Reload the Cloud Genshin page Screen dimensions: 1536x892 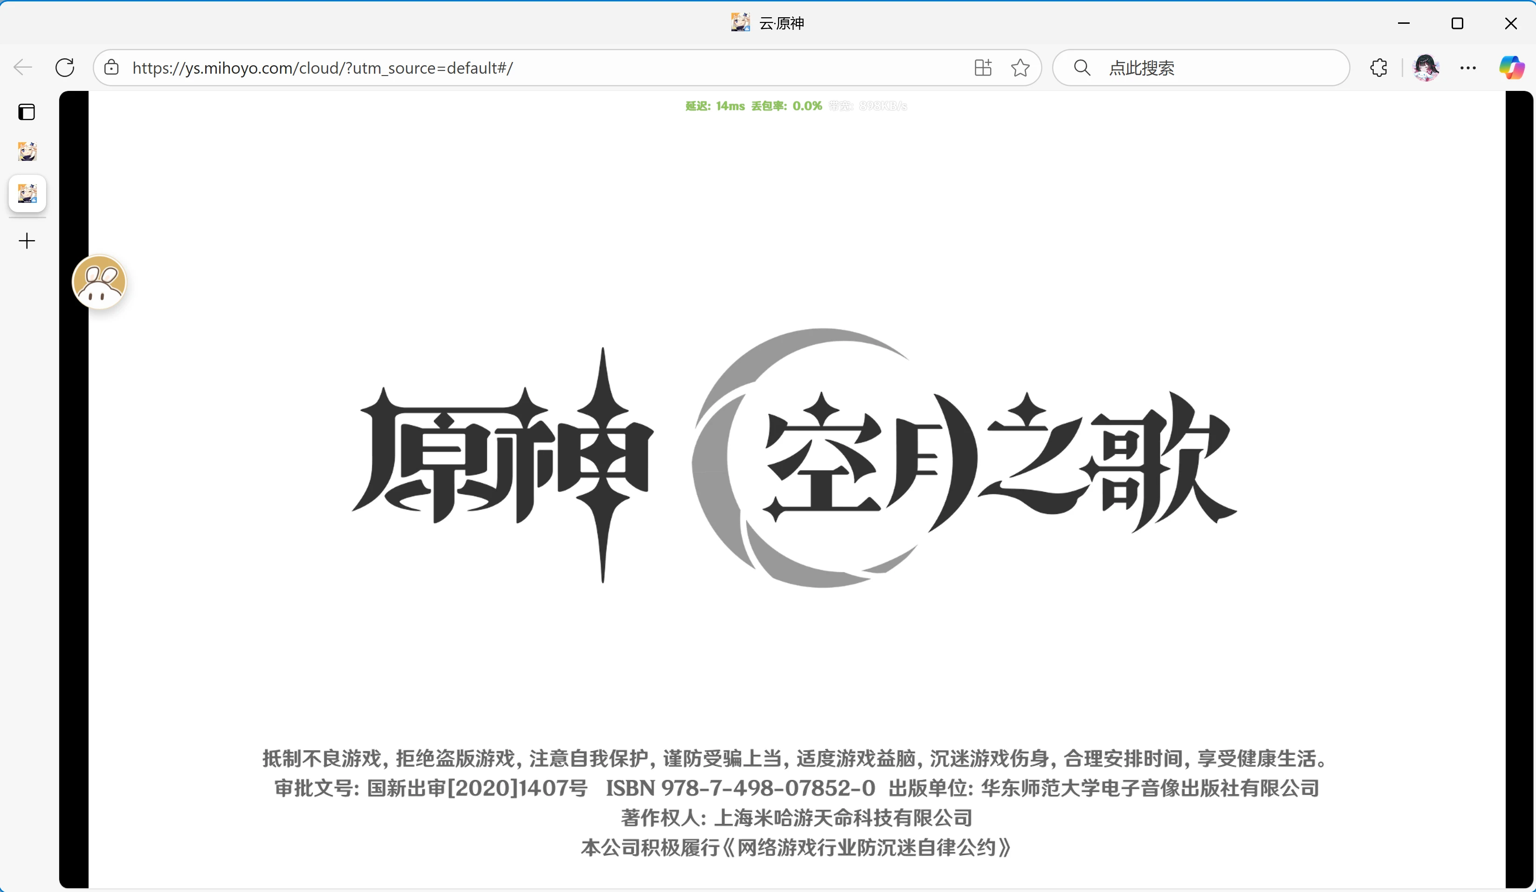coord(65,67)
